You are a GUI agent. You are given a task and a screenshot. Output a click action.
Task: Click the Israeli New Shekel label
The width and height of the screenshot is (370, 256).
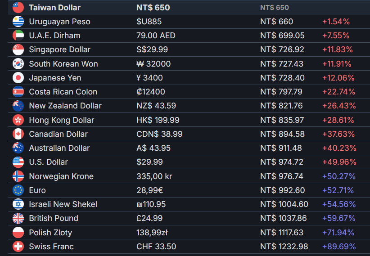click(x=63, y=204)
